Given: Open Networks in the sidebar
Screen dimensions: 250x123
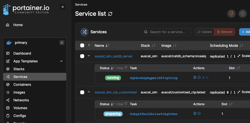Looking at the screenshot, I should [x=35, y=100].
